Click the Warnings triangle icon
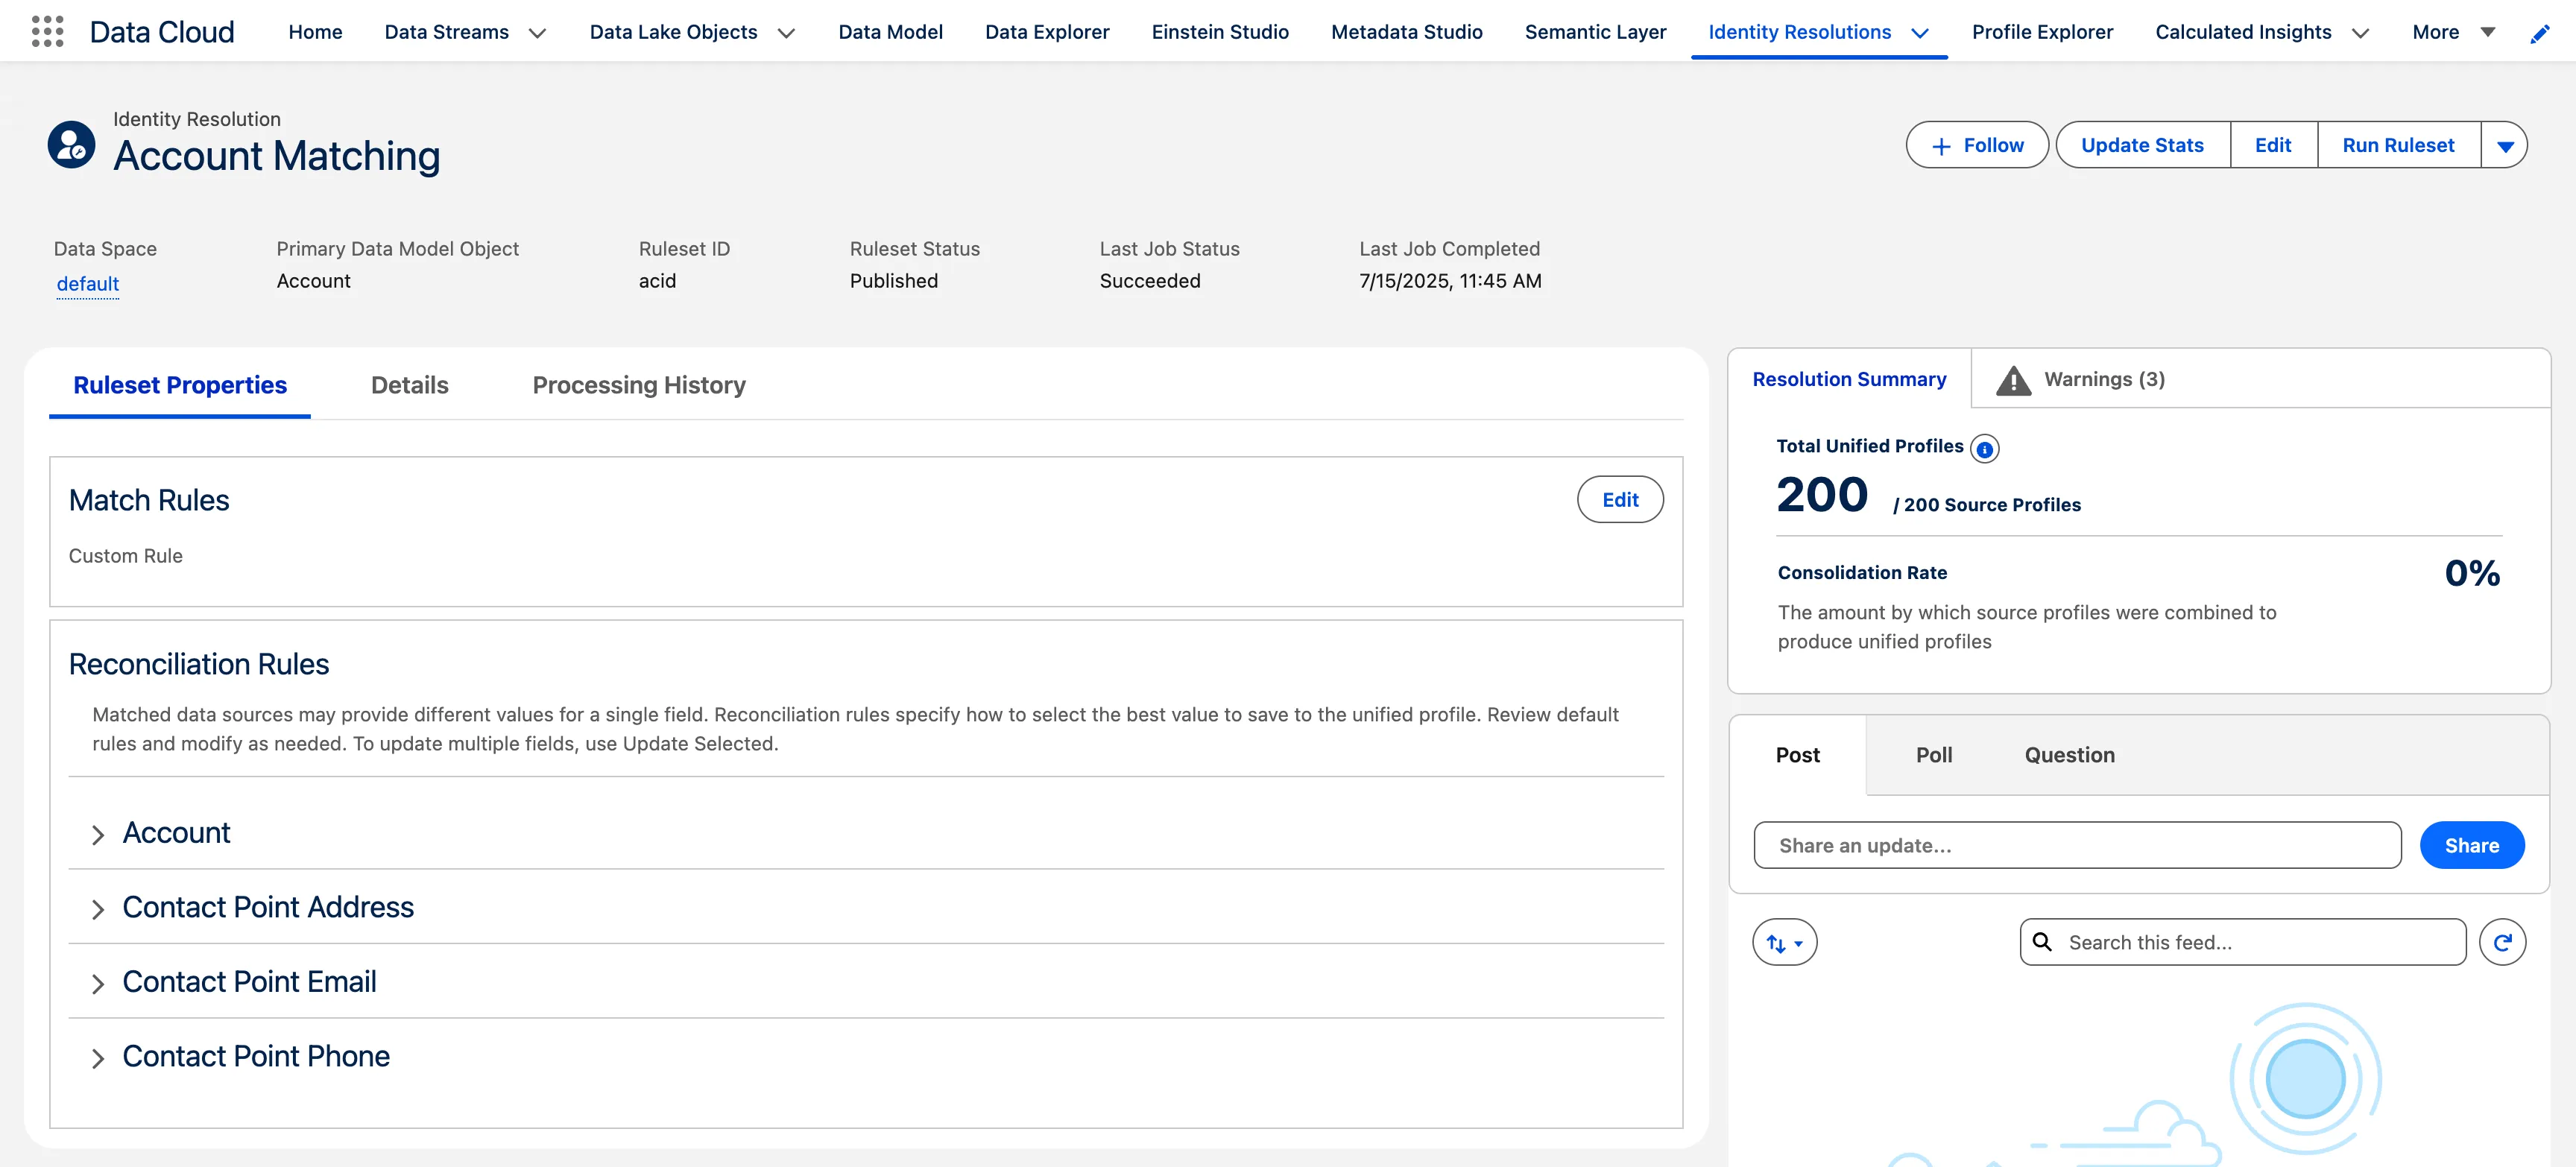 (x=2013, y=380)
